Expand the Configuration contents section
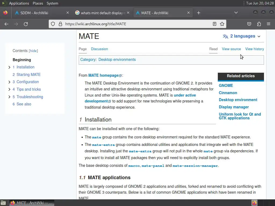 coord(9,82)
